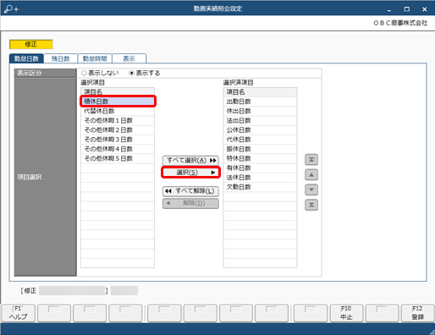The width and height of the screenshot is (435, 335).
Task: Switch to the 表示 tab
Action: (129, 58)
